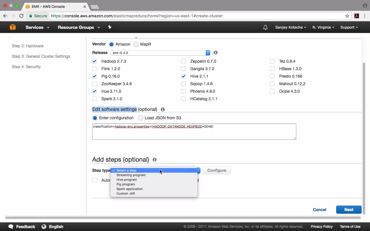The image size is (370, 231).
Task: Click the Chrome profile icon
Action: coord(365,5)
